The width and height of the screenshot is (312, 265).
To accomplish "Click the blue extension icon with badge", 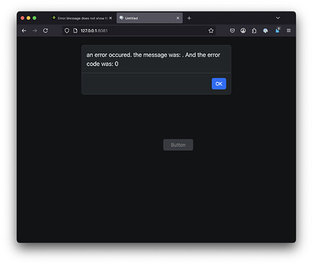I will pos(277,30).
